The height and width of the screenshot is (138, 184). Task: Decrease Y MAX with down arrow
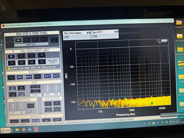[56, 90]
